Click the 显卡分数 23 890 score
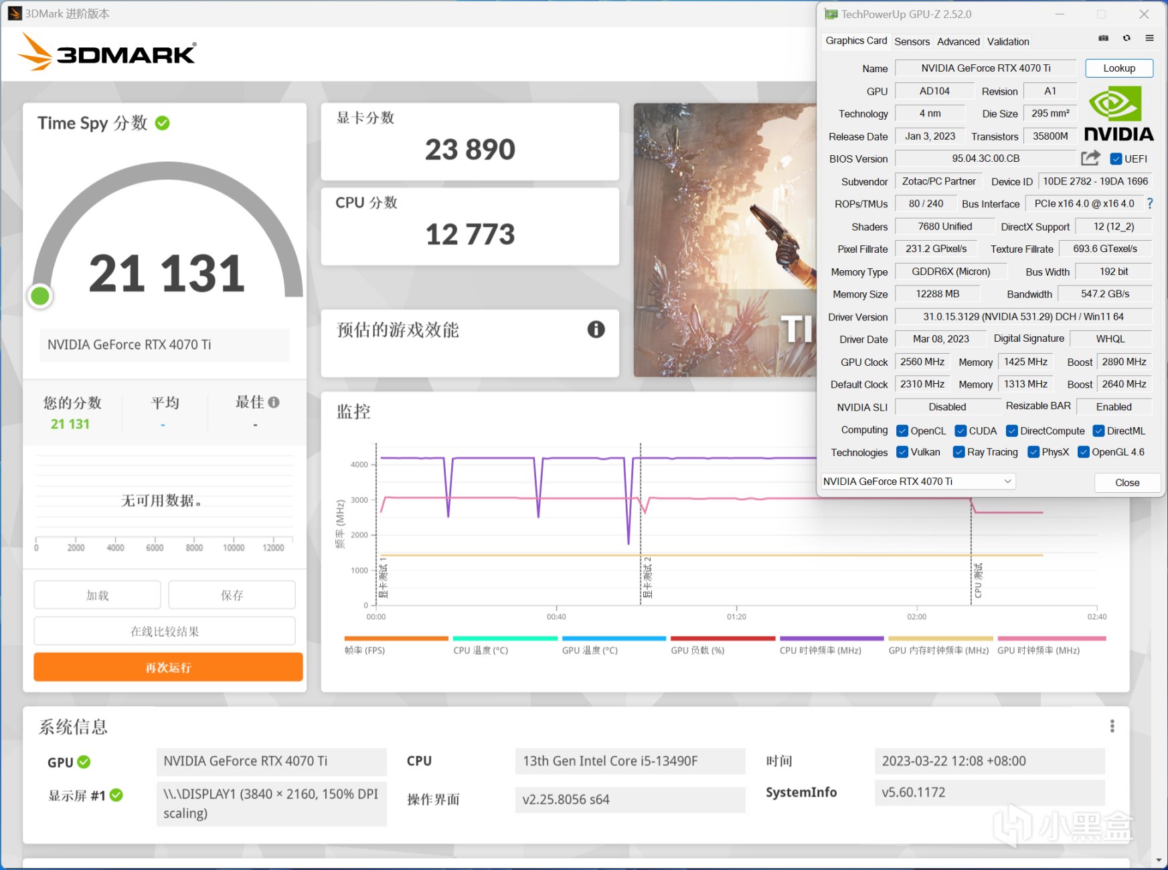 pos(470,149)
